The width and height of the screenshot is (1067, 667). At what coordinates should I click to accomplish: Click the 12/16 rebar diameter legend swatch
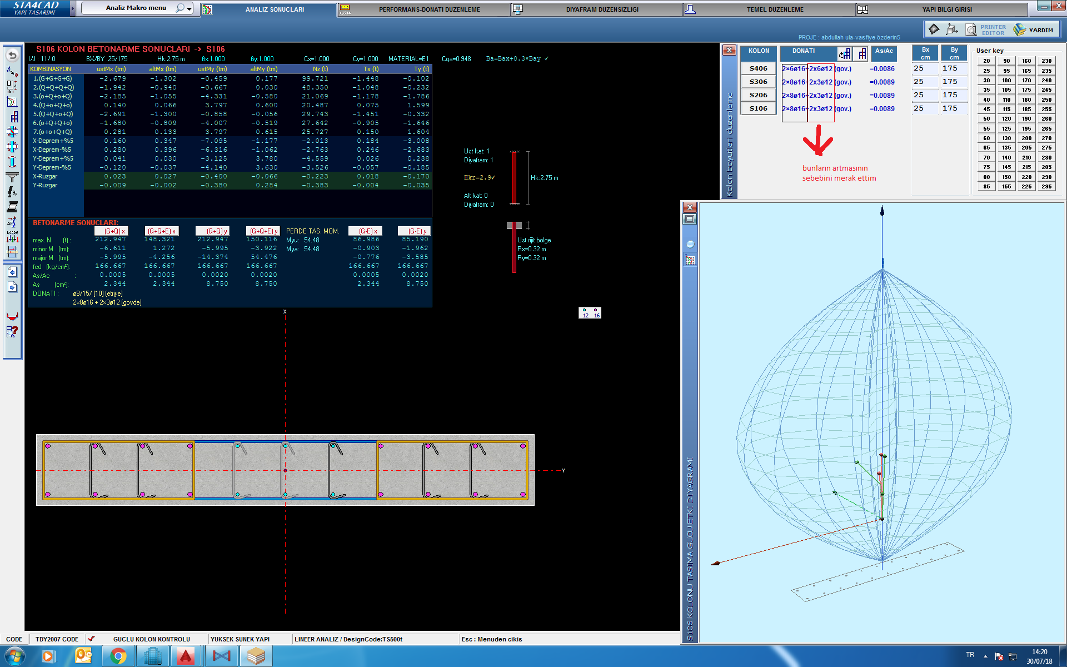click(x=590, y=313)
